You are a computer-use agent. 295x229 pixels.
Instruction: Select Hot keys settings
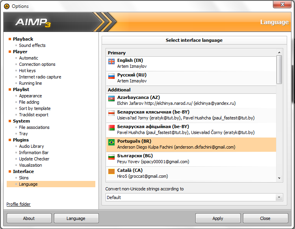tap(27, 71)
